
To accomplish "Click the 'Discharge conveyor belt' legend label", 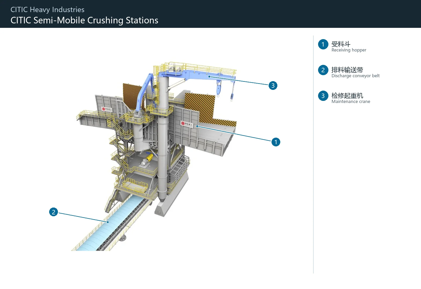I will pyautogui.click(x=355, y=76).
